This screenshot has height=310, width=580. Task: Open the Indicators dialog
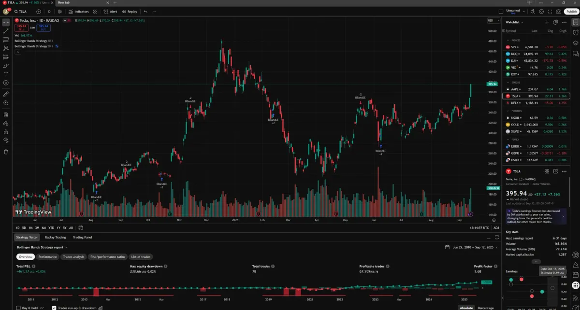coord(78,11)
